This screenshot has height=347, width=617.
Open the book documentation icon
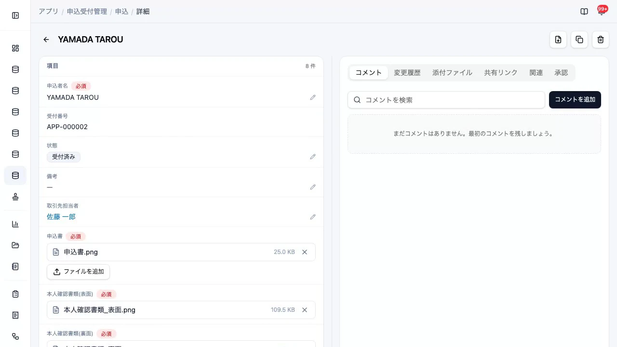pyautogui.click(x=584, y=12)
